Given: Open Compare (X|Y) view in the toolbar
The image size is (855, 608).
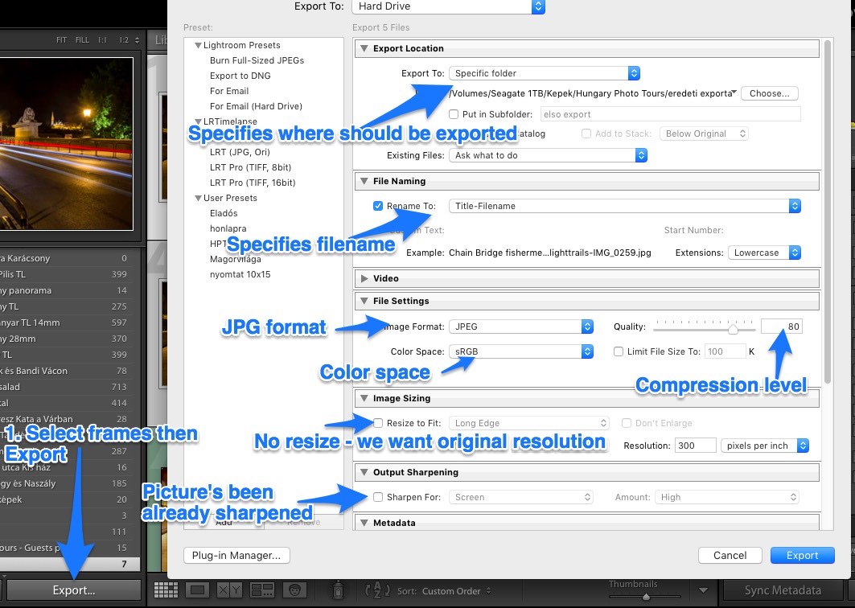Looking at the screenshot, I should 229,590.
